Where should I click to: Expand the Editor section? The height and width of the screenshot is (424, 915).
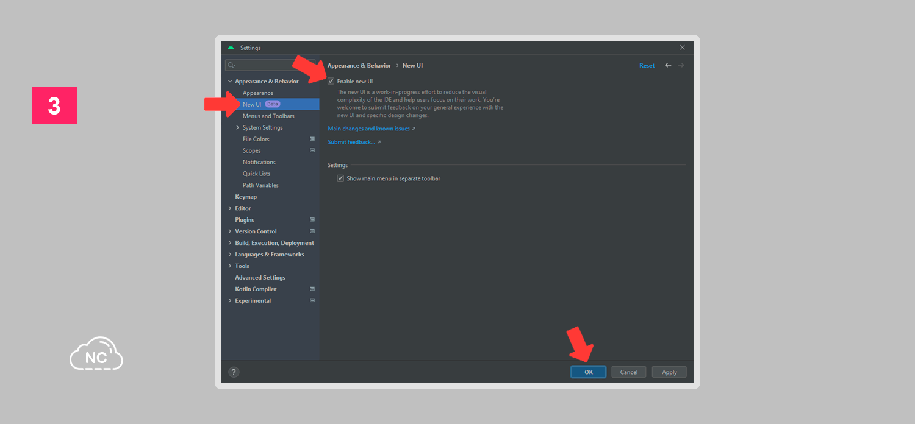point(230,208)
